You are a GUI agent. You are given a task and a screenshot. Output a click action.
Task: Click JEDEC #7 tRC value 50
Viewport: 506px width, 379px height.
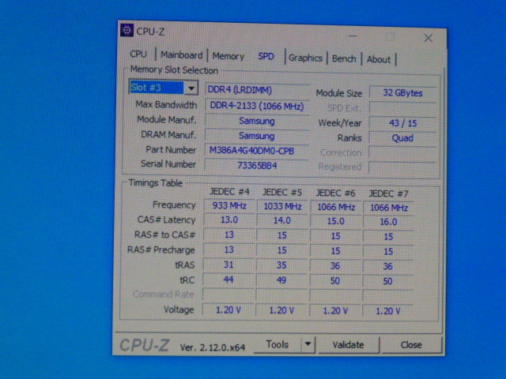tap(388, 281)
